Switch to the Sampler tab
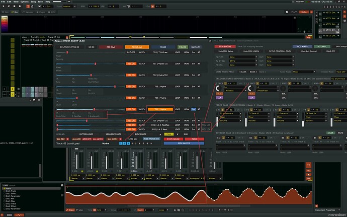The width and height of the screenshot is (347, 217). click(28, 12)
